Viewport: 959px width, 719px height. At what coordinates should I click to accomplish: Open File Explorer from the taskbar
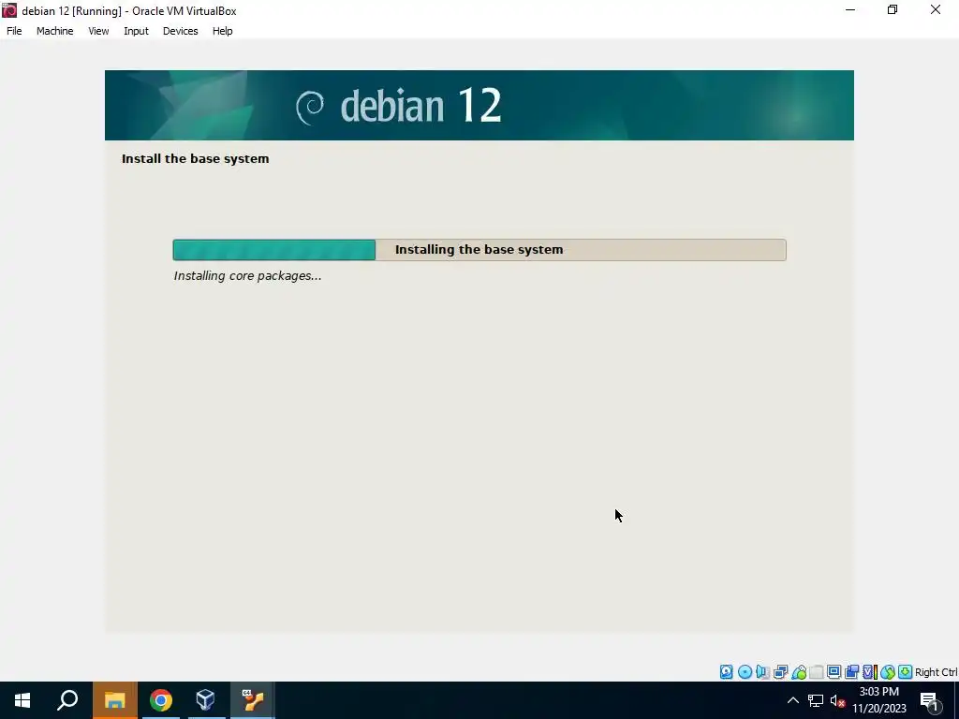(114, 700)
